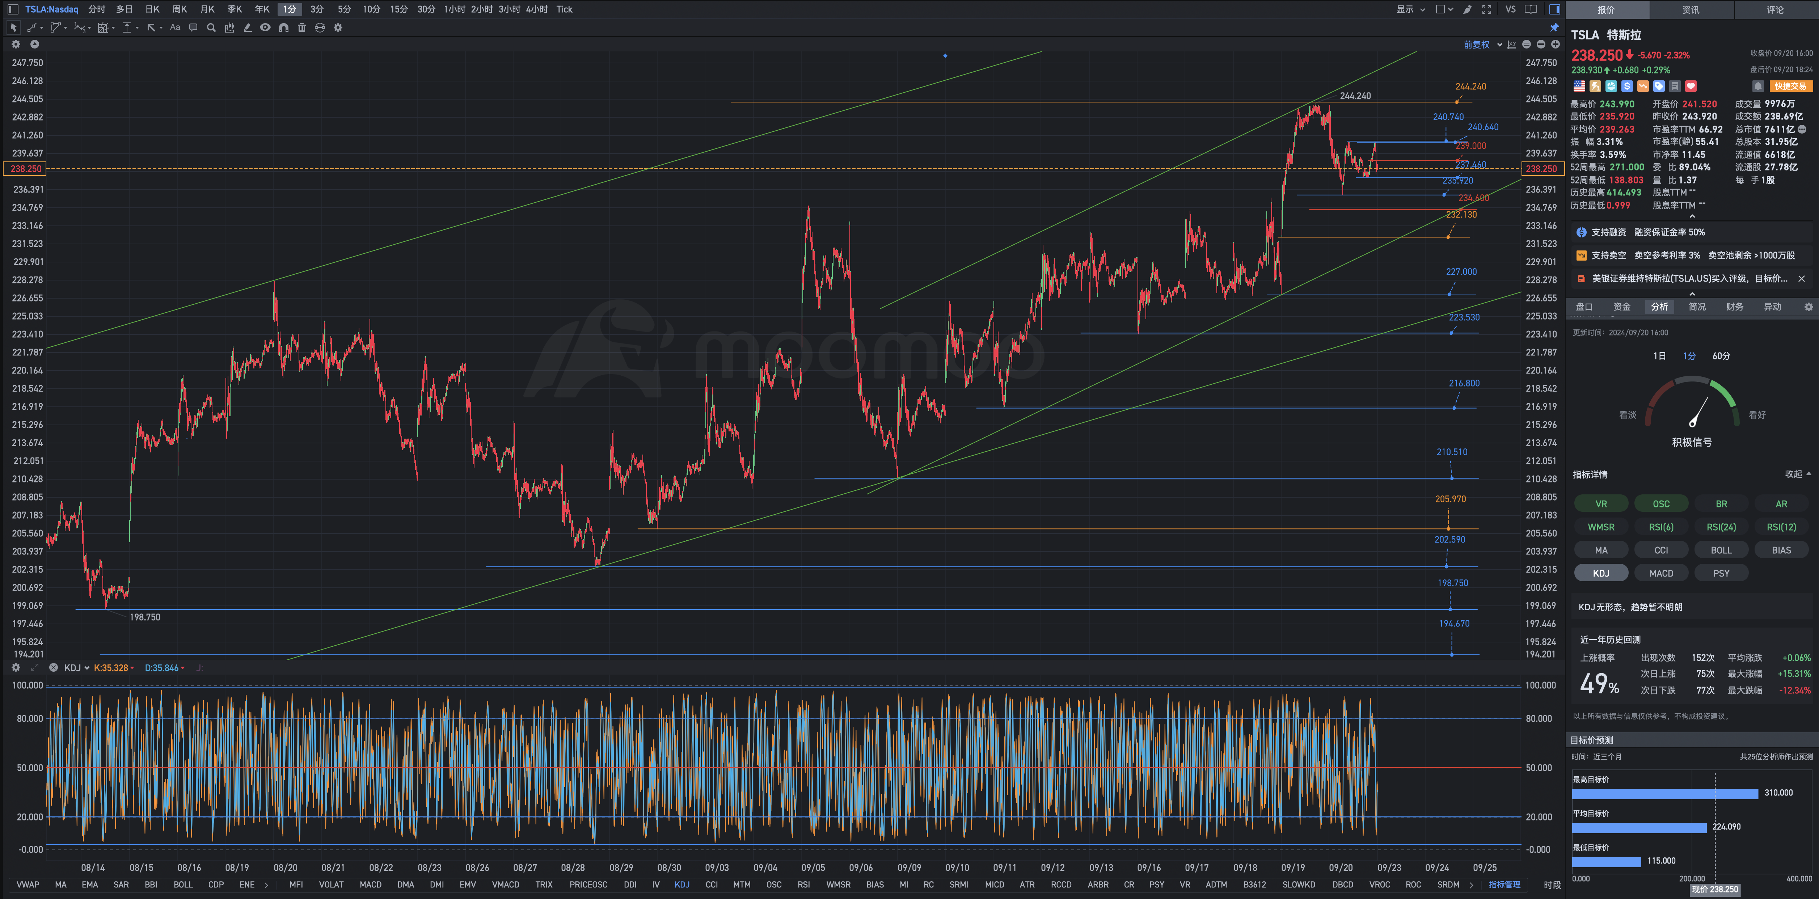The width and height of the screenshot is (1819, 899).
Task: Select the RSI(6) indicator chip
Action: 1661,527
